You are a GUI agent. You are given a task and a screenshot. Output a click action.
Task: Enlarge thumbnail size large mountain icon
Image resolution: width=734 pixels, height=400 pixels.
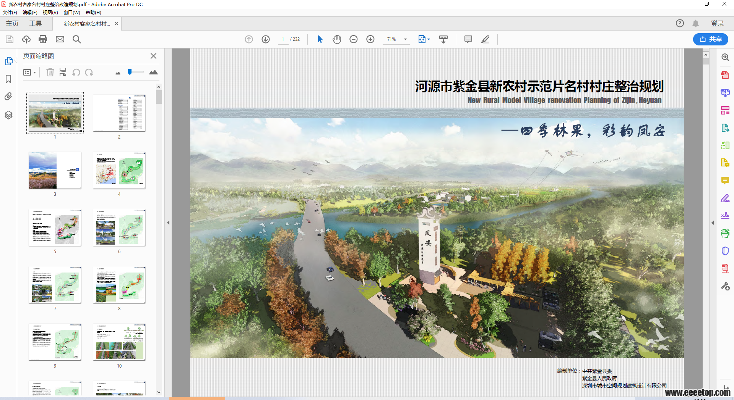(153, 72)
